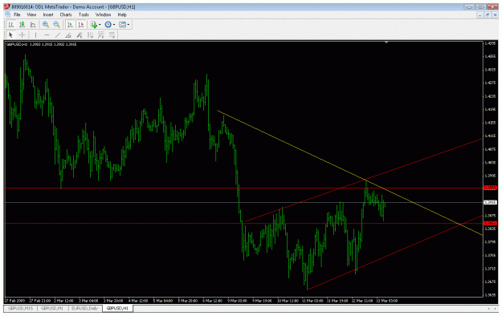This screenshot has height=316, width=502.
Task: Select the Trendline by Angle tool
Action: click(x=68, y=34)
